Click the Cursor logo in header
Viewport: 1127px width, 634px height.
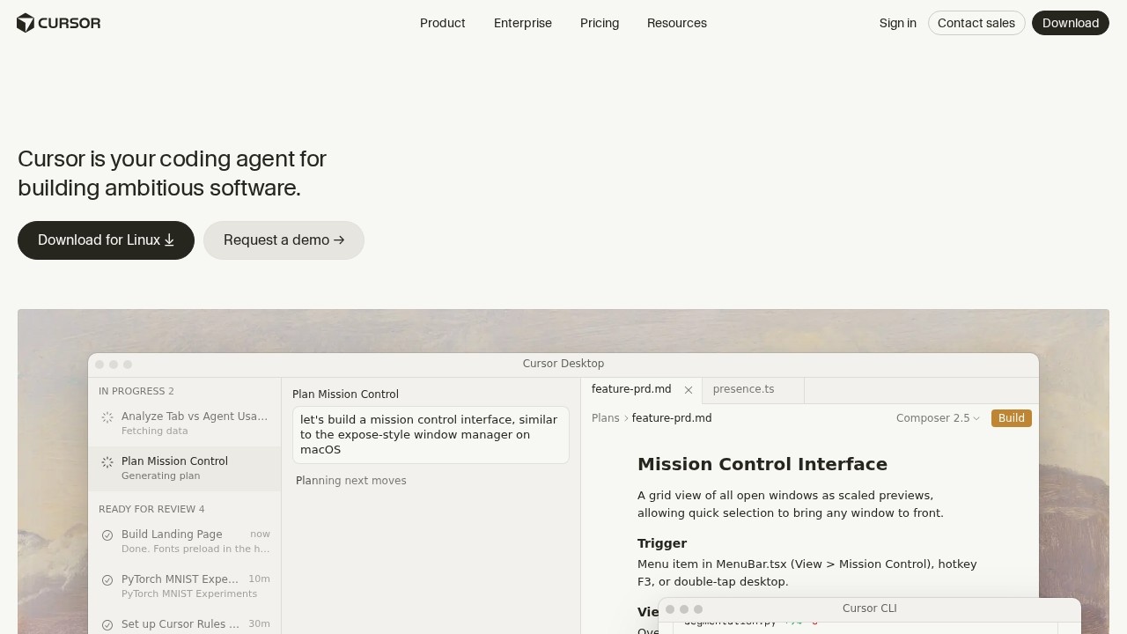(x=58, y=23)
